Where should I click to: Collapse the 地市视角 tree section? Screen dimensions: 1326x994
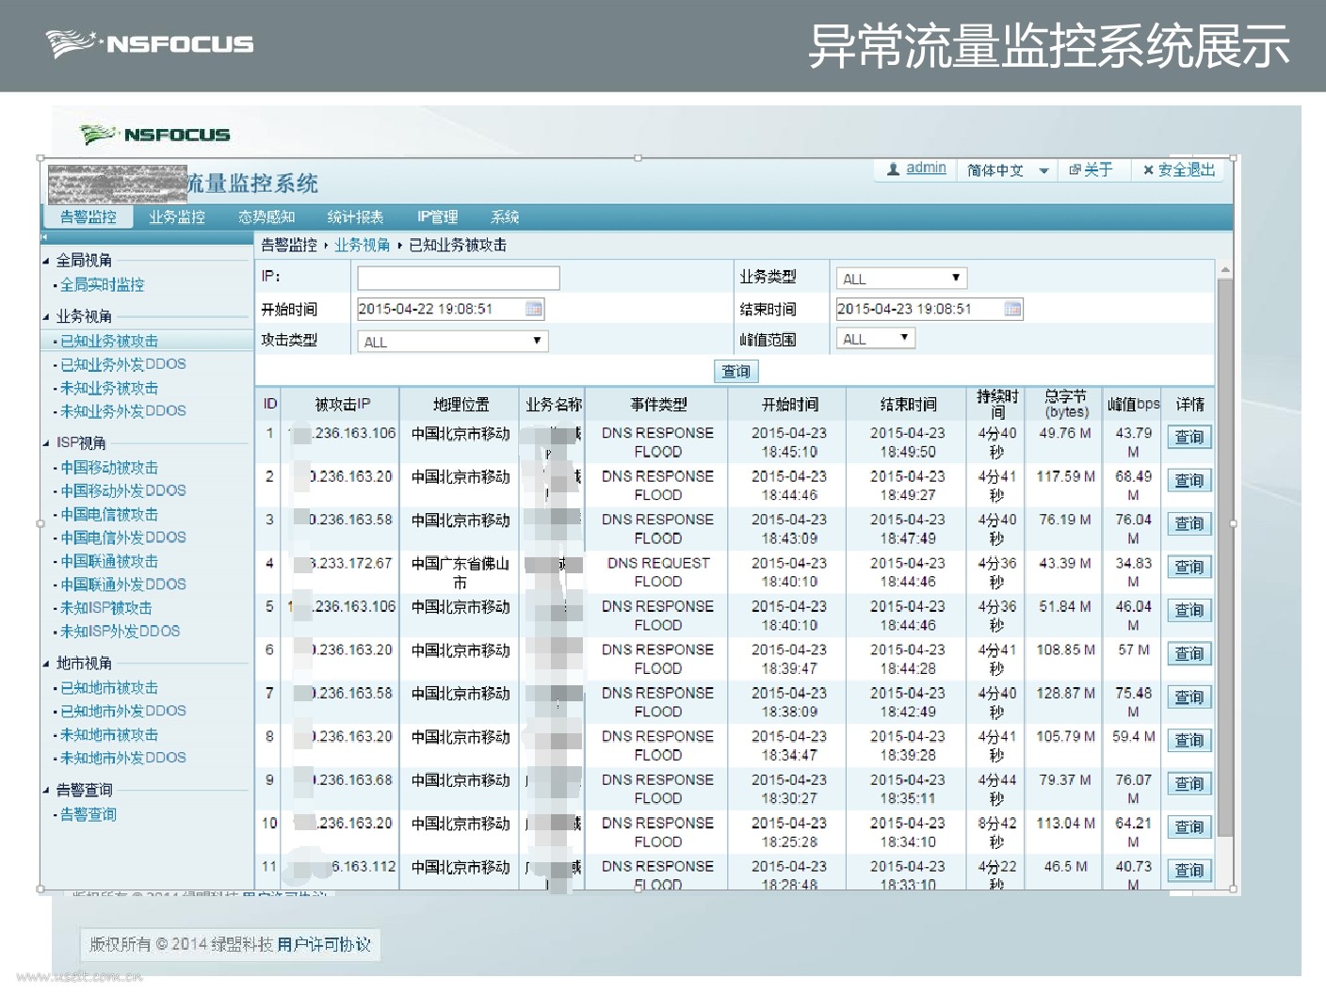click(46, 664)
